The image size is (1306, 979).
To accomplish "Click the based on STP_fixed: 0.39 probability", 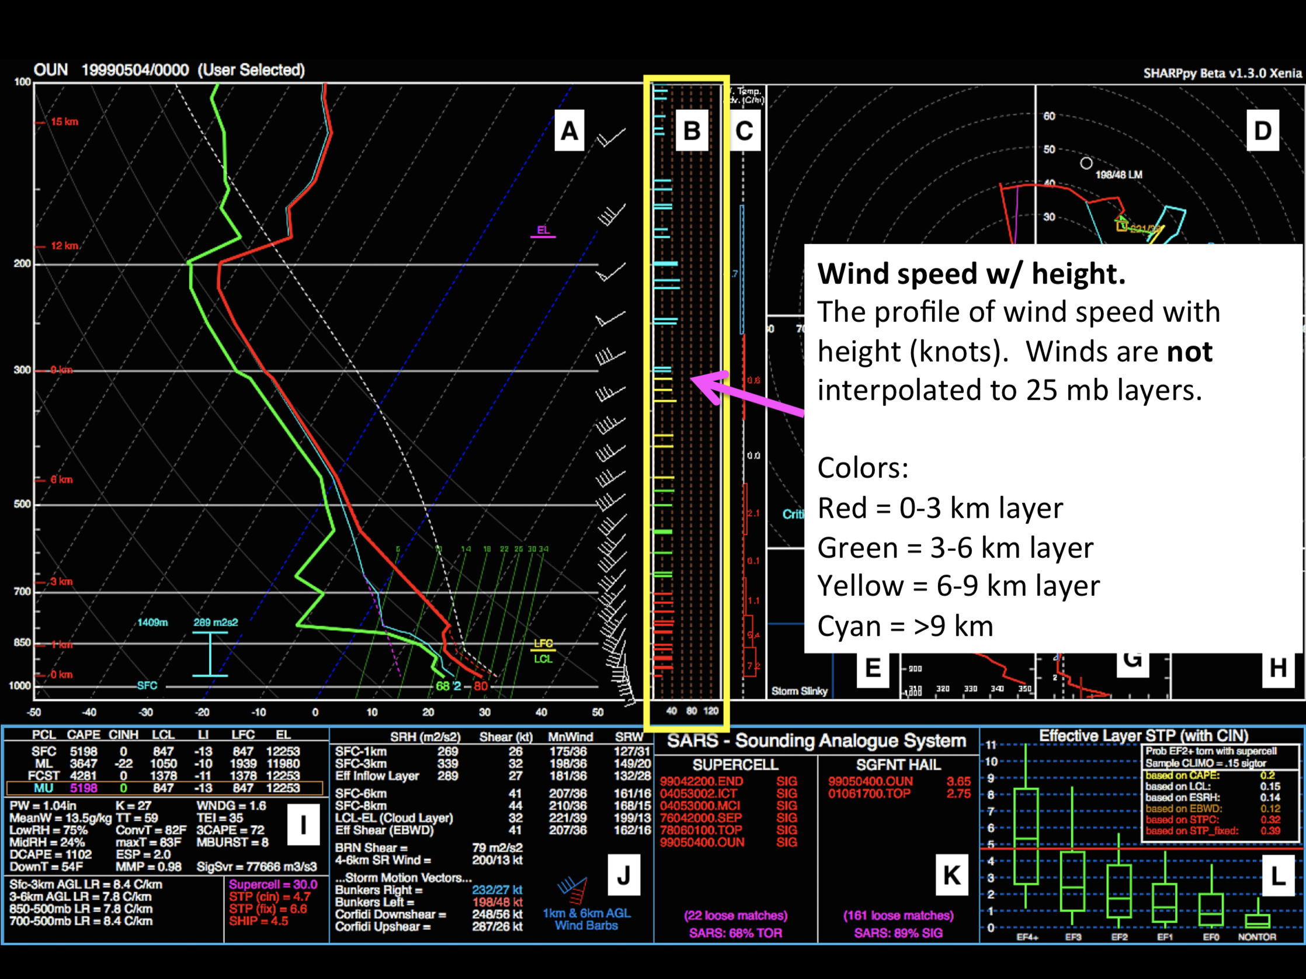I will 1213,831.
